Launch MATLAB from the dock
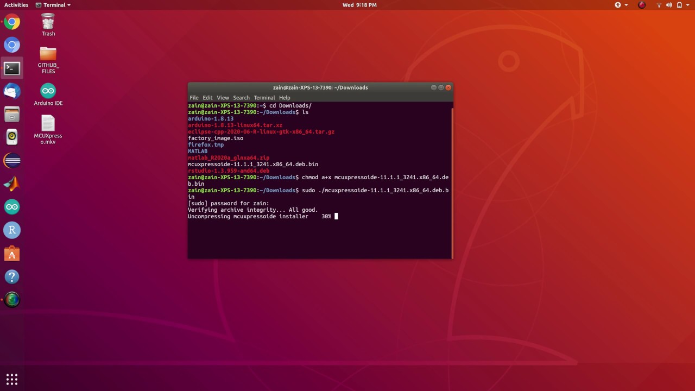The image size is (695, 391). 12,184
